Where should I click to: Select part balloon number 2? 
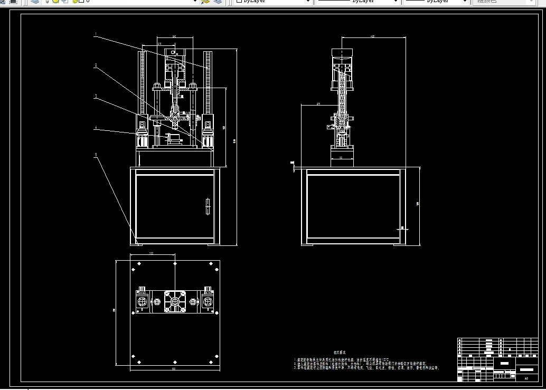(x=96, y=65)
